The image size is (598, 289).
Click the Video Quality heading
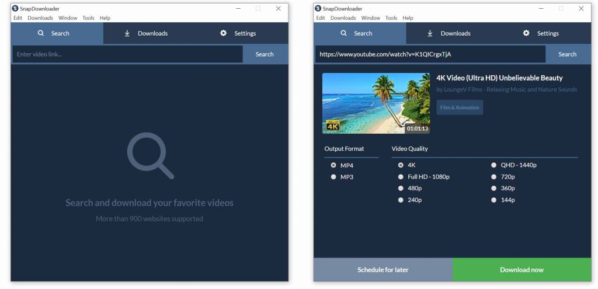click(x=409, y=149)
